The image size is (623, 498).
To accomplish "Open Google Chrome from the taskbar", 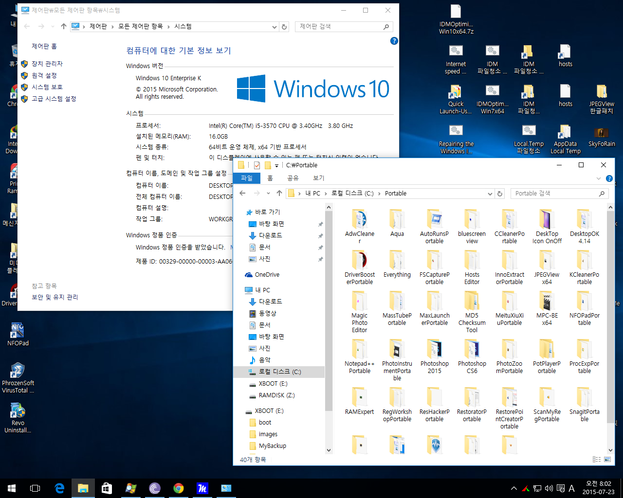I will coord(179,488).
